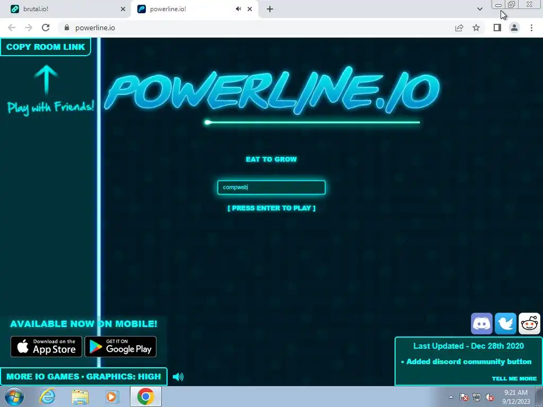Open volume muted tray icon
The width and height of the screenshot is (543, 407).
point(489,397)
